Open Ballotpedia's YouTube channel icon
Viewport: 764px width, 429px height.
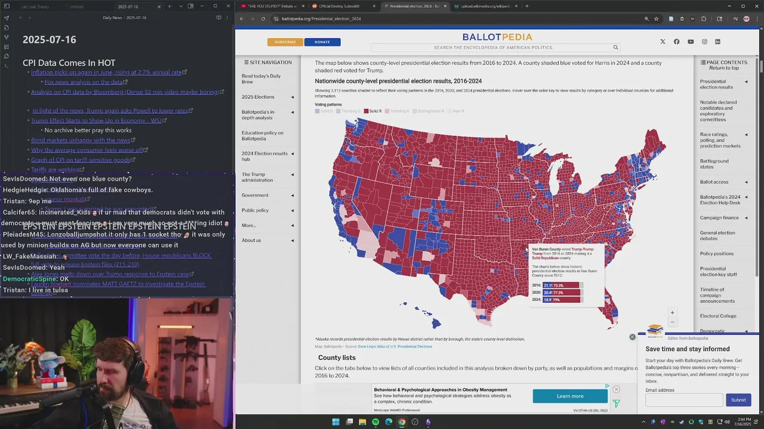pyautogui.click(x=691, y=42)
